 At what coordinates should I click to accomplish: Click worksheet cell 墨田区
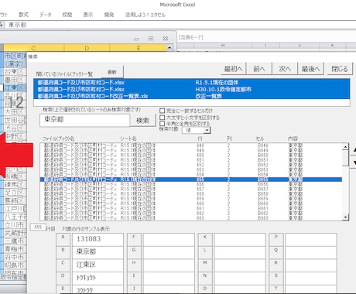15,80
